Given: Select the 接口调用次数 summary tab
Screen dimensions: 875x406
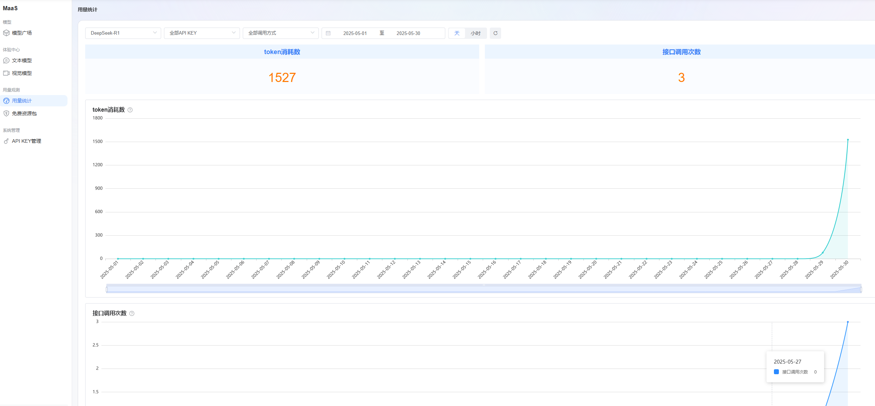Looking at the screenshot, I should [681, 52].
